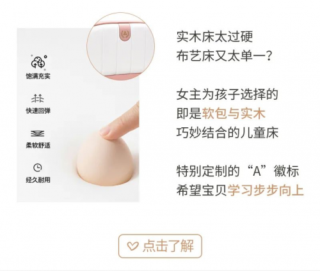Screen dimensions: 320x271
Task: Click the 柔软舒适 label text
Action: [x=38, y=146]
